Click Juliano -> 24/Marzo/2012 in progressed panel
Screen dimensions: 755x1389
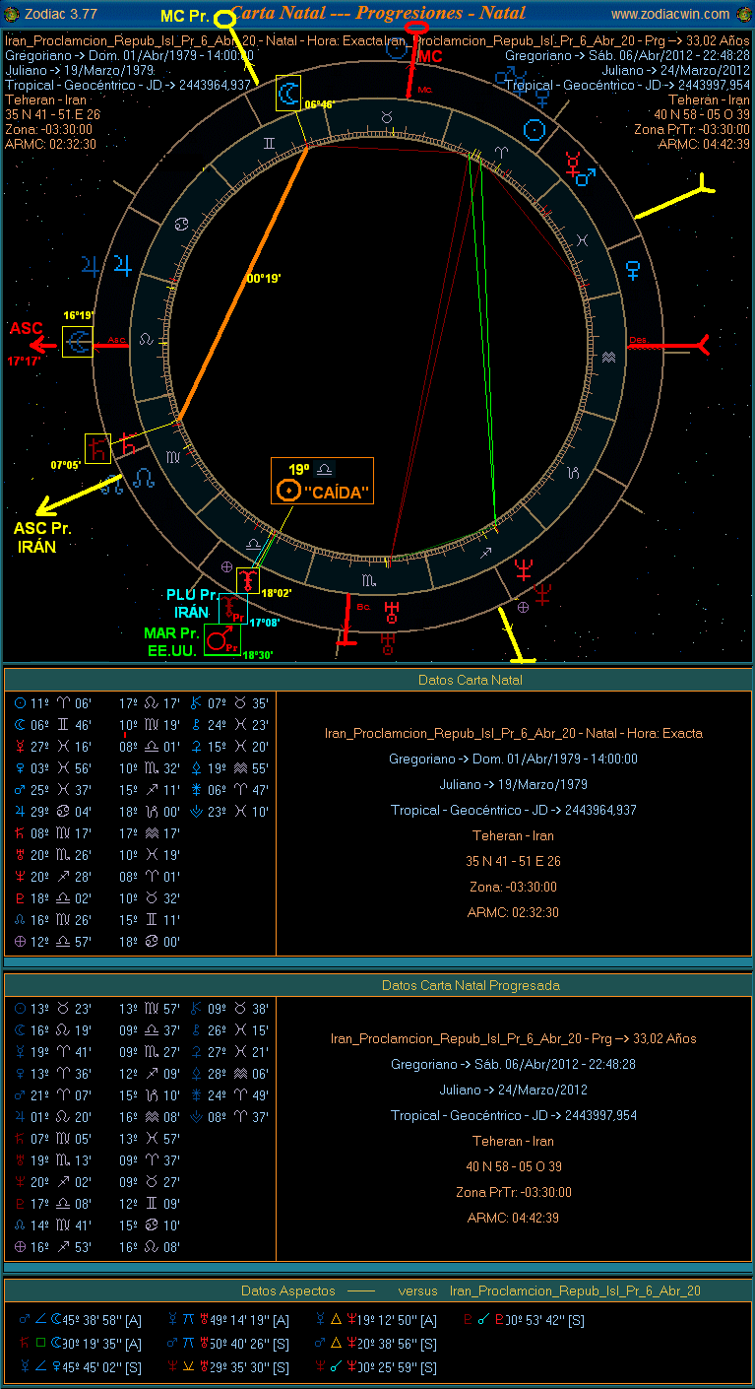point(513,1090)
